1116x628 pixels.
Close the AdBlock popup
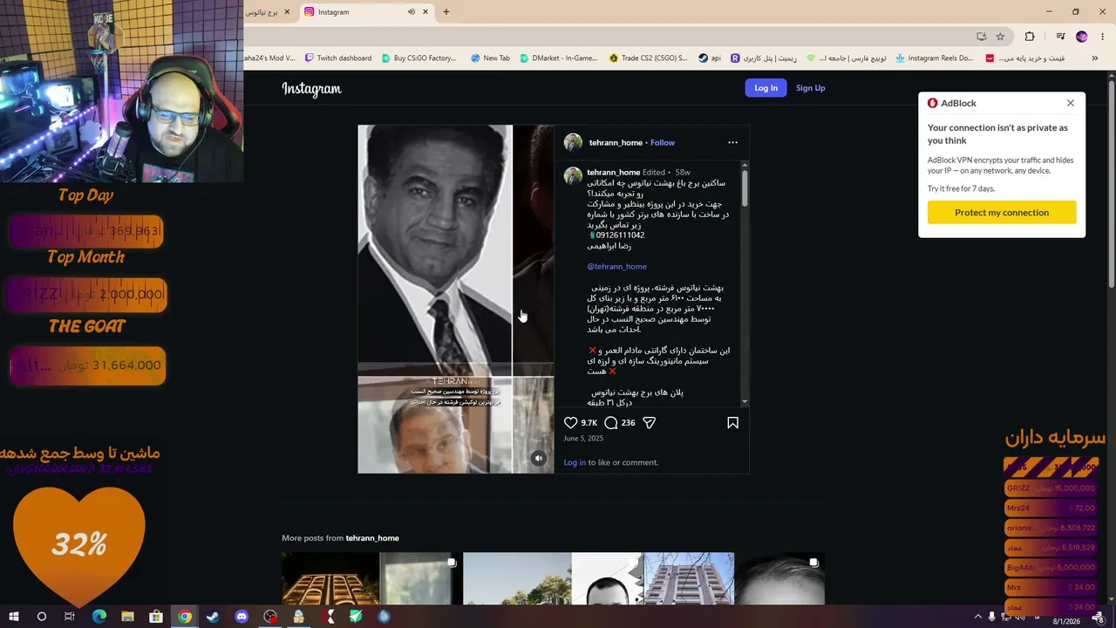click(1071, 103)
